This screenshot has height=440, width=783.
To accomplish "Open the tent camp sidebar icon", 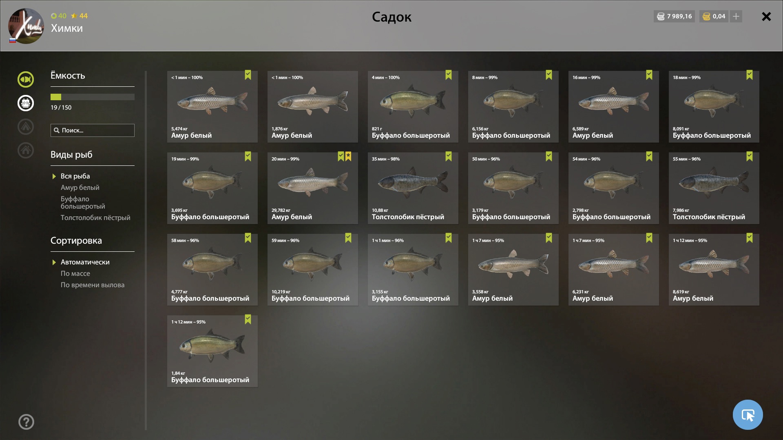I will [25, 127].
